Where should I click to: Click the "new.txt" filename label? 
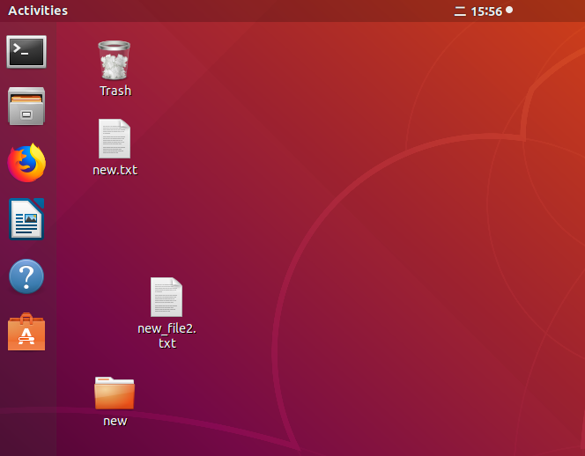pos(115,170)
